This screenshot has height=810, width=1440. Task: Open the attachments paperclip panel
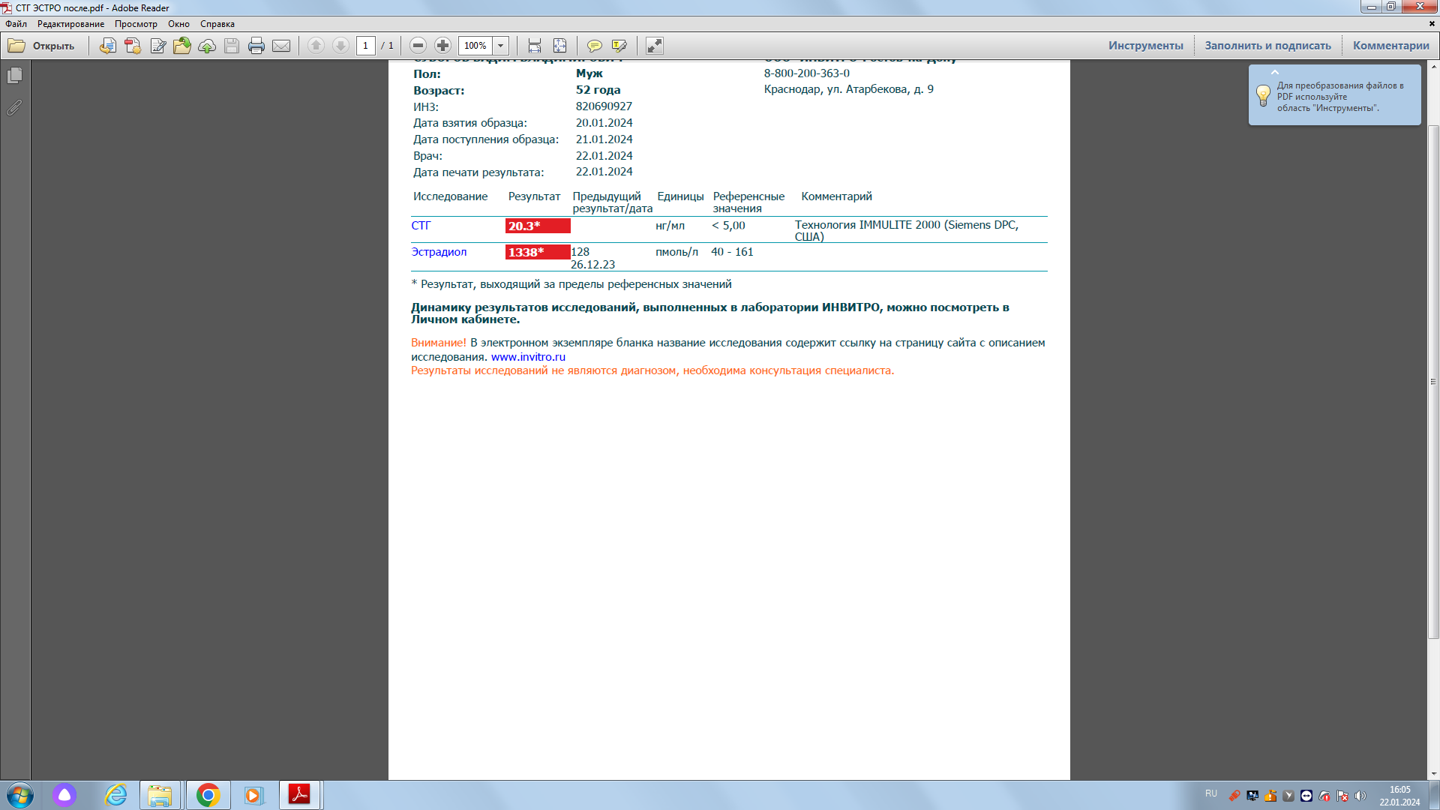(x=14, y=108)
